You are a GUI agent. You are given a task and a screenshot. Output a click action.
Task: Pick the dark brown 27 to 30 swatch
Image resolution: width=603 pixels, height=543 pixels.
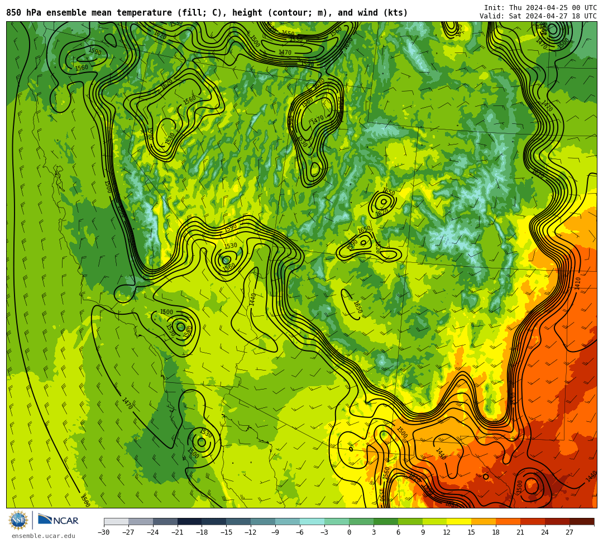pos(582,521)
